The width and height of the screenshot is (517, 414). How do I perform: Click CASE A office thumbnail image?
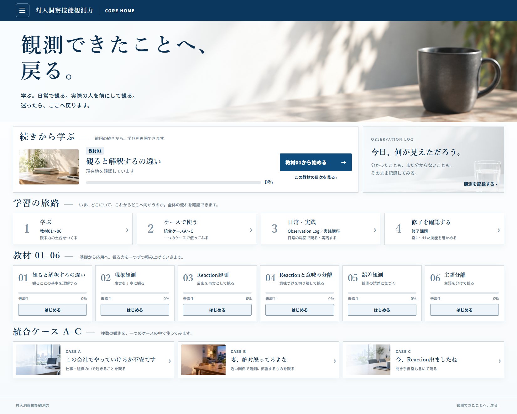point(38,360)
